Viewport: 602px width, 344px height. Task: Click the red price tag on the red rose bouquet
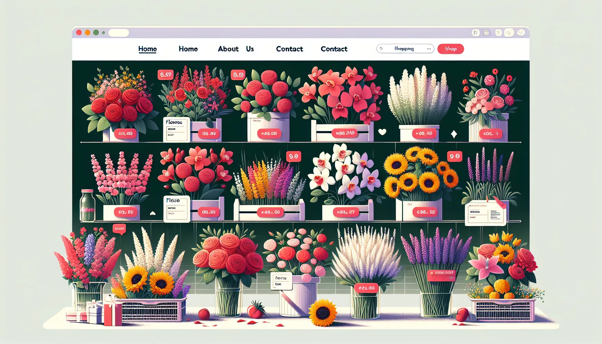[x=126, y=133]
